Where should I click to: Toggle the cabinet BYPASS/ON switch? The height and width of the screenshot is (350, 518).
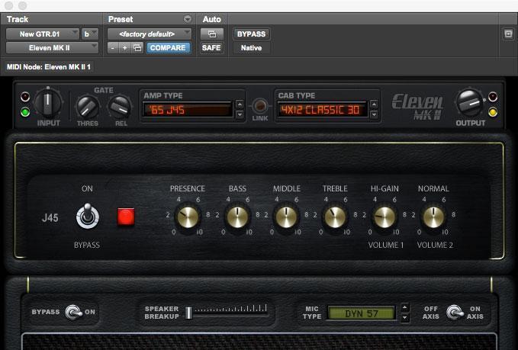tap(75, 312)
